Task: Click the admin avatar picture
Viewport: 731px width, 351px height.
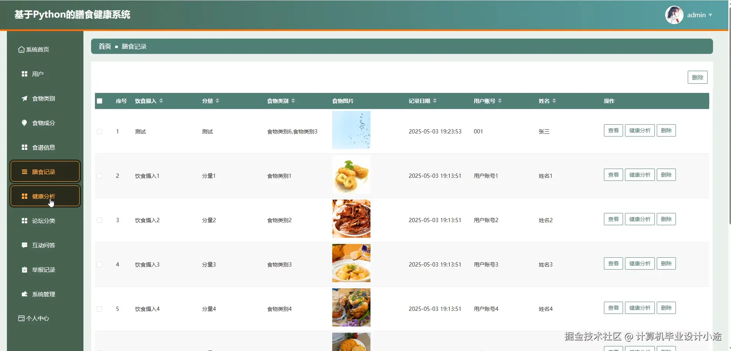Action: click(674, 15)
